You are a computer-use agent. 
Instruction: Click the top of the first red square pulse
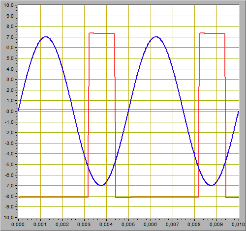click(x=102, y=33)
